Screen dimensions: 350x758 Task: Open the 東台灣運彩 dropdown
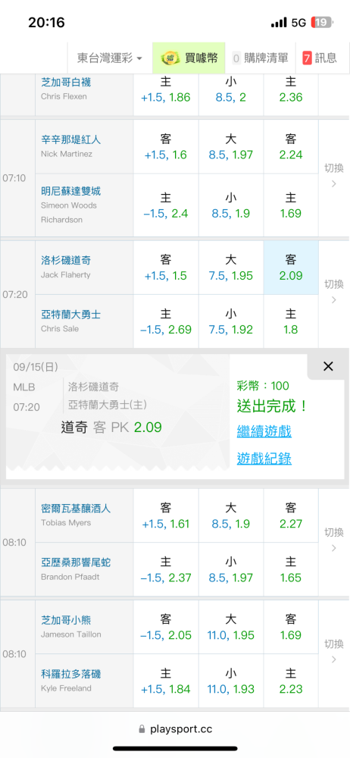(x=110, y=58)
